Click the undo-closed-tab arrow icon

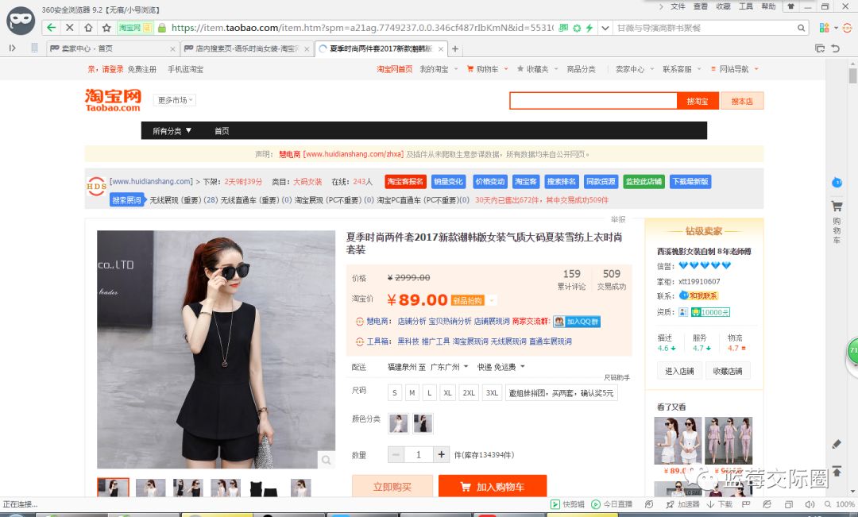(x=836, y=48)
